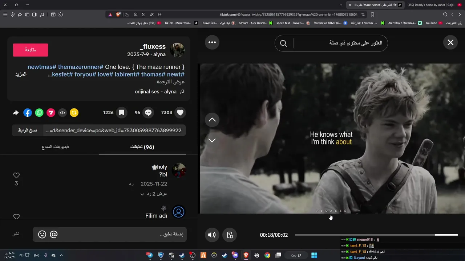This screenshot has height=261, width=465.
Task: Open the three-dots more options menu
Action: (212, 42)
